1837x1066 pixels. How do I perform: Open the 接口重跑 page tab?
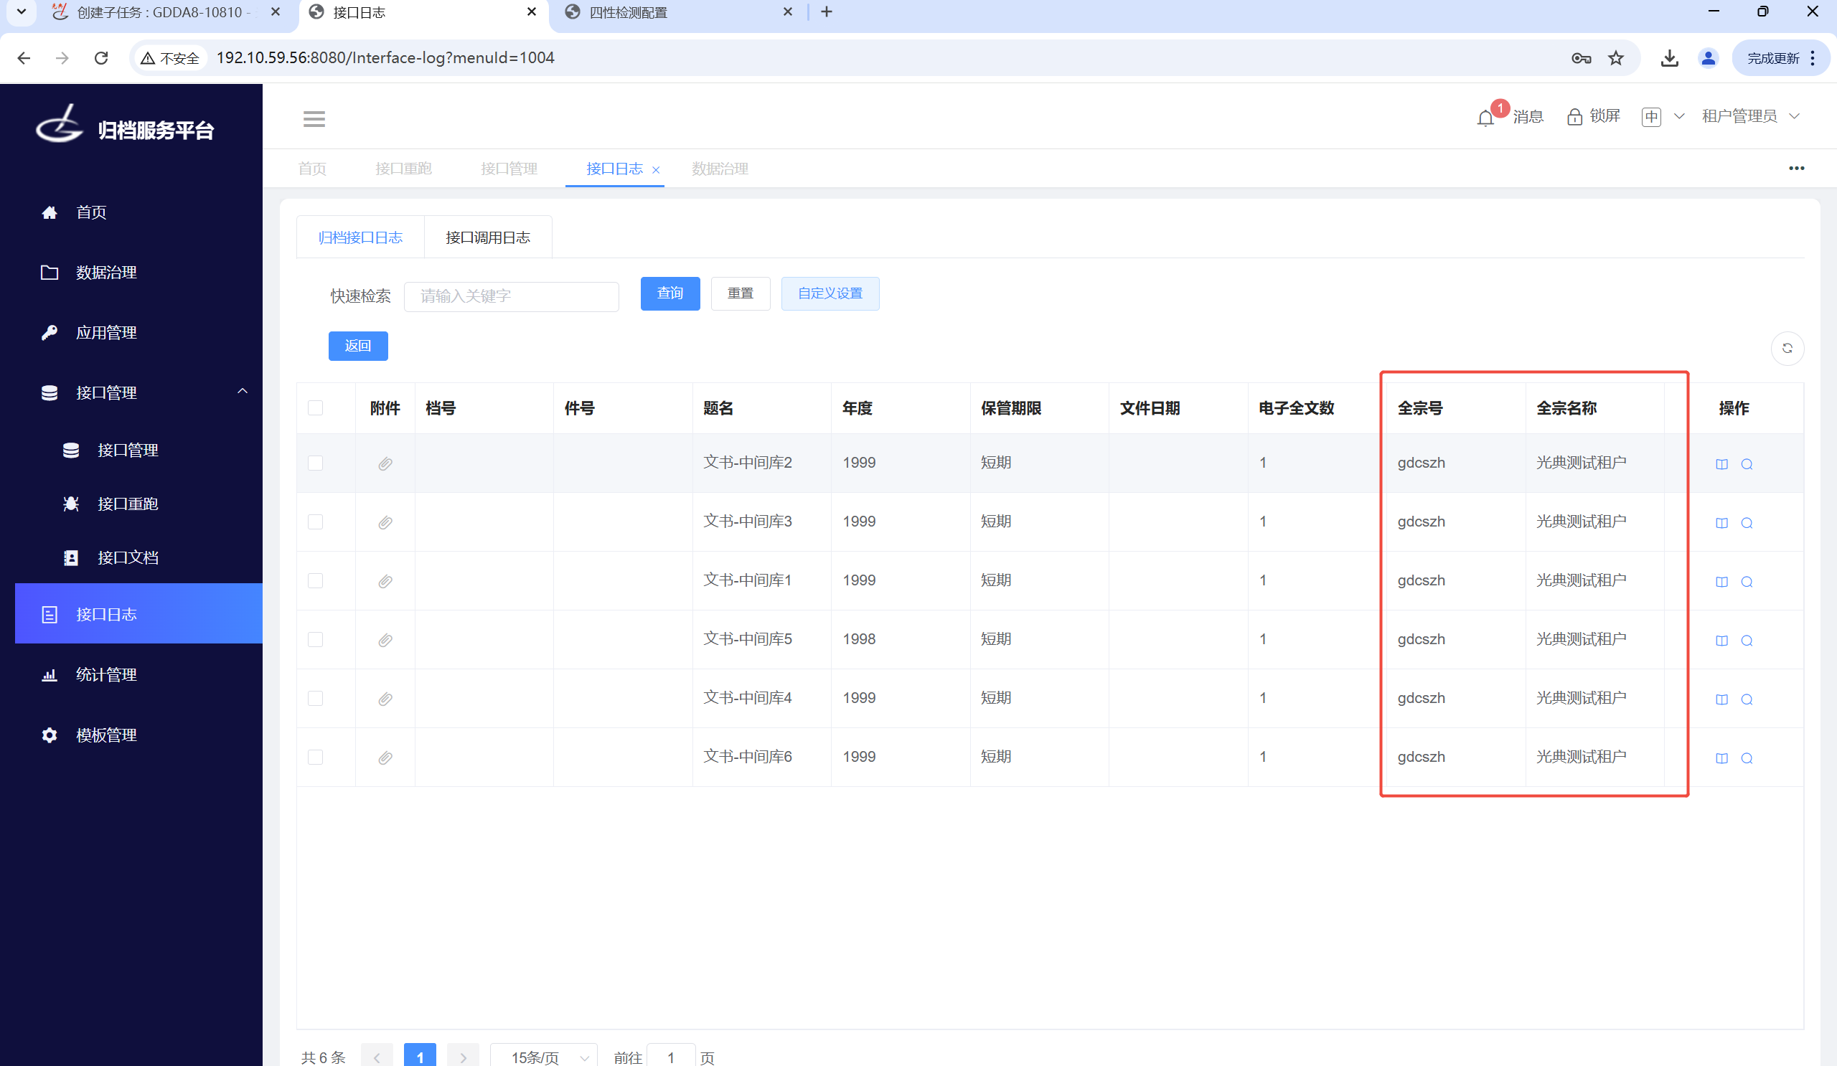[403, 169]
